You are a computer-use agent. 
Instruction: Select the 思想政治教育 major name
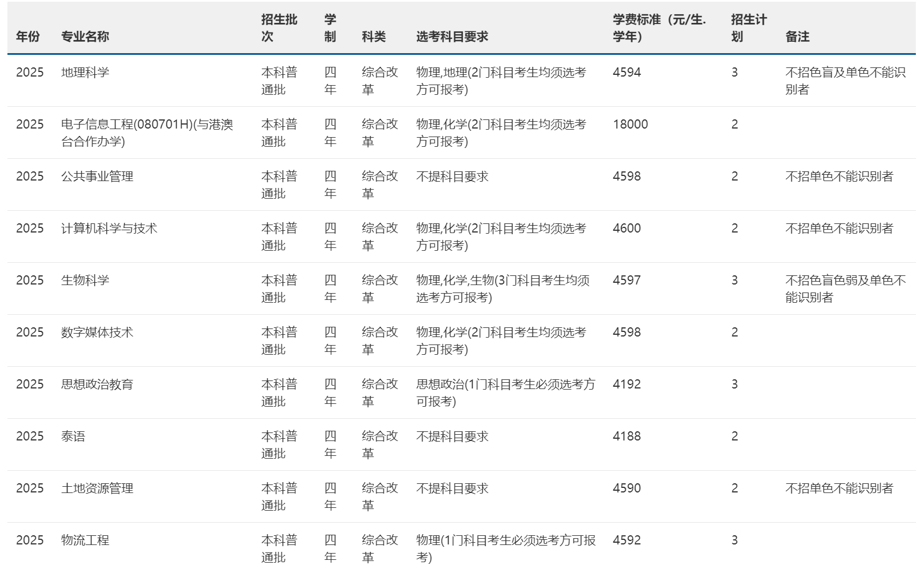97,384
